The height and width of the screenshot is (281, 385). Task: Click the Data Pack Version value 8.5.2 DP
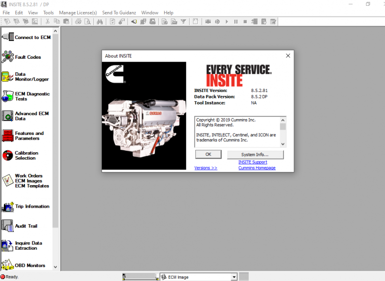(259, 96)
